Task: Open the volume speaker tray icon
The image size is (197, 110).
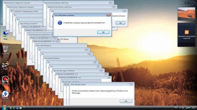Action: click(x=189, y=108)
